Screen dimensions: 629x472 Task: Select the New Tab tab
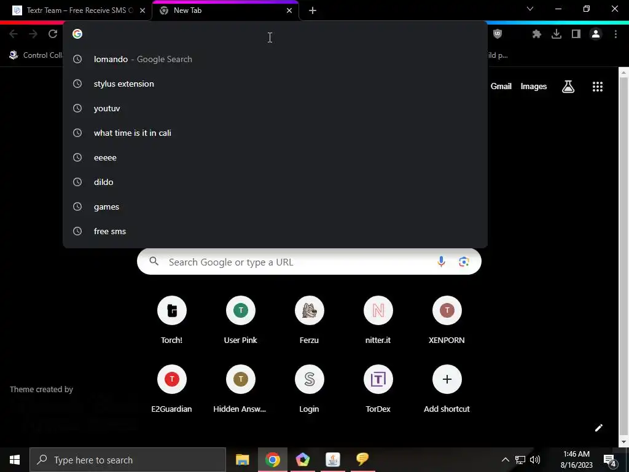[226, 10]
